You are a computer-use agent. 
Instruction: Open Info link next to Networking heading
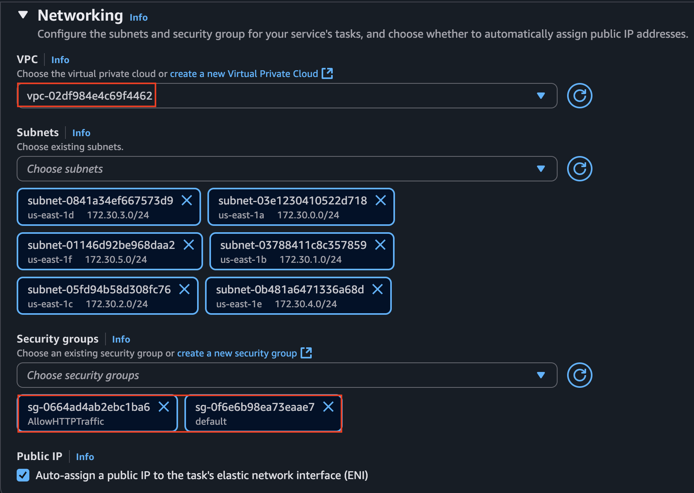138,17
